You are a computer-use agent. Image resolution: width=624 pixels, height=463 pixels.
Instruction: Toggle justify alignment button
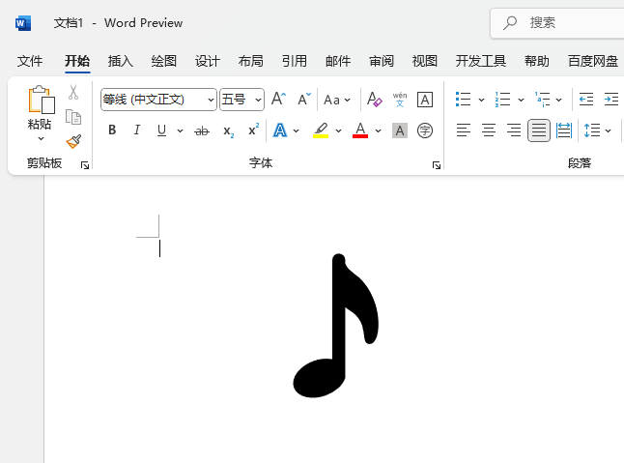pyautogui.click(x=539, y=130)
